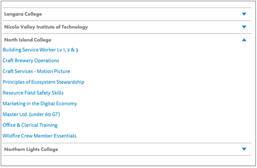Click the North Island College heading text
Viewport: 257px width, 168px height.
click(28, 40)
